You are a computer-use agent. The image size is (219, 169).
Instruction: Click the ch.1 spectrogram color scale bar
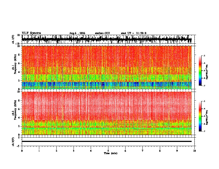(x=200, y=71)
